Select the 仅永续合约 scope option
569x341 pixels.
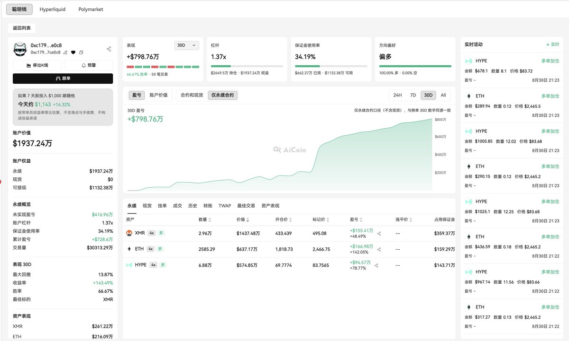click(x=223, y=95)
